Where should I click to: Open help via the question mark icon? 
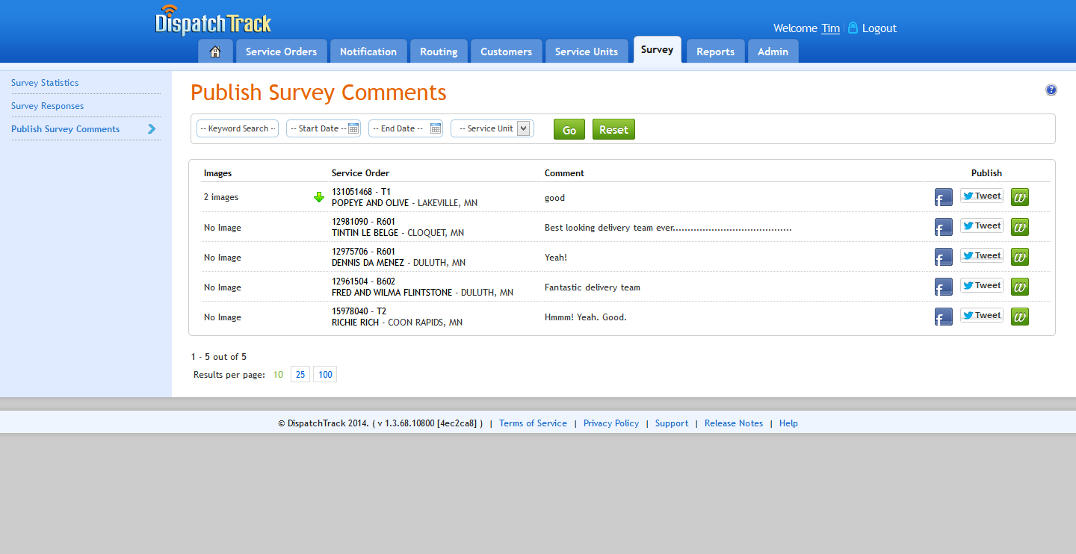(1051, 89)
